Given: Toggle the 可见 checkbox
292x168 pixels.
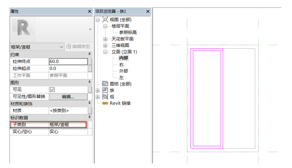Looking at the screenshot, I should click(52, 90).
